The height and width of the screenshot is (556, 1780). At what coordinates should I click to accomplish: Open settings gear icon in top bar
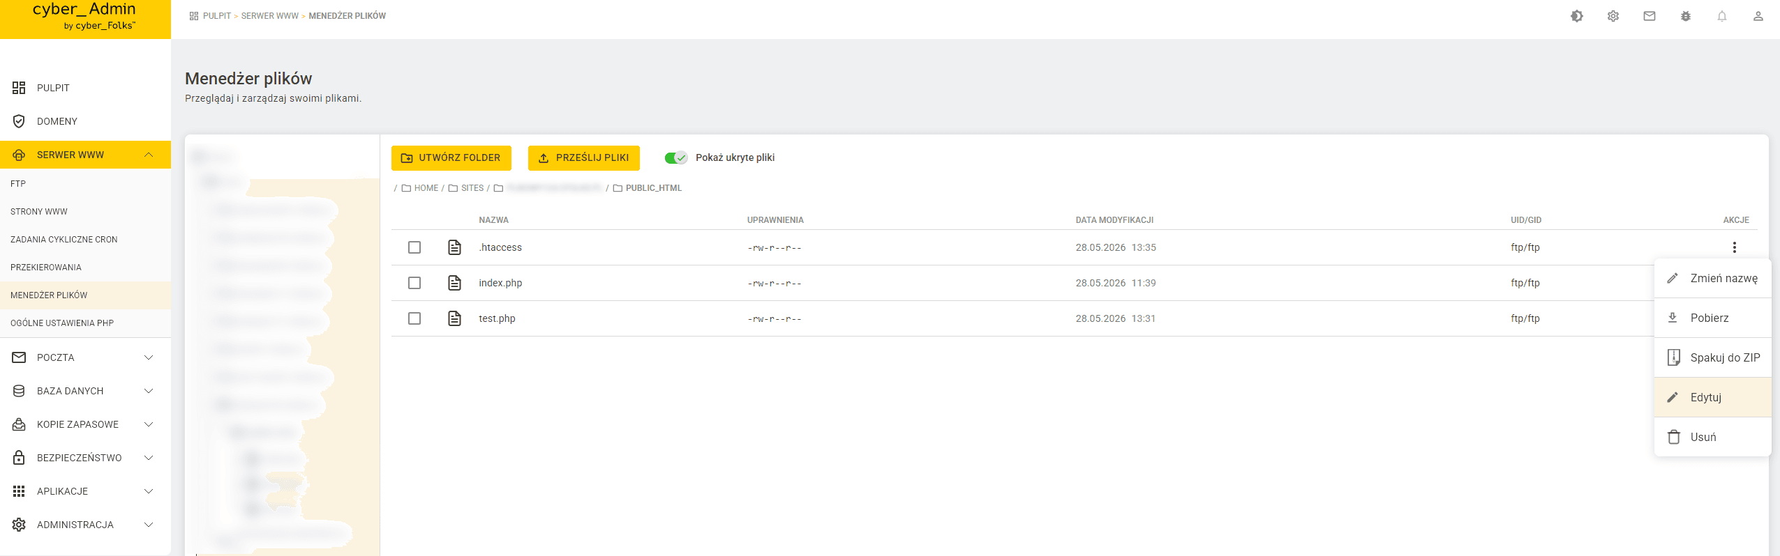pos(1613,16)
